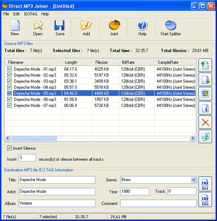Start joining with the Join! icon
The height and width of the screenshot is (221, 217).
tap(114, 25)
